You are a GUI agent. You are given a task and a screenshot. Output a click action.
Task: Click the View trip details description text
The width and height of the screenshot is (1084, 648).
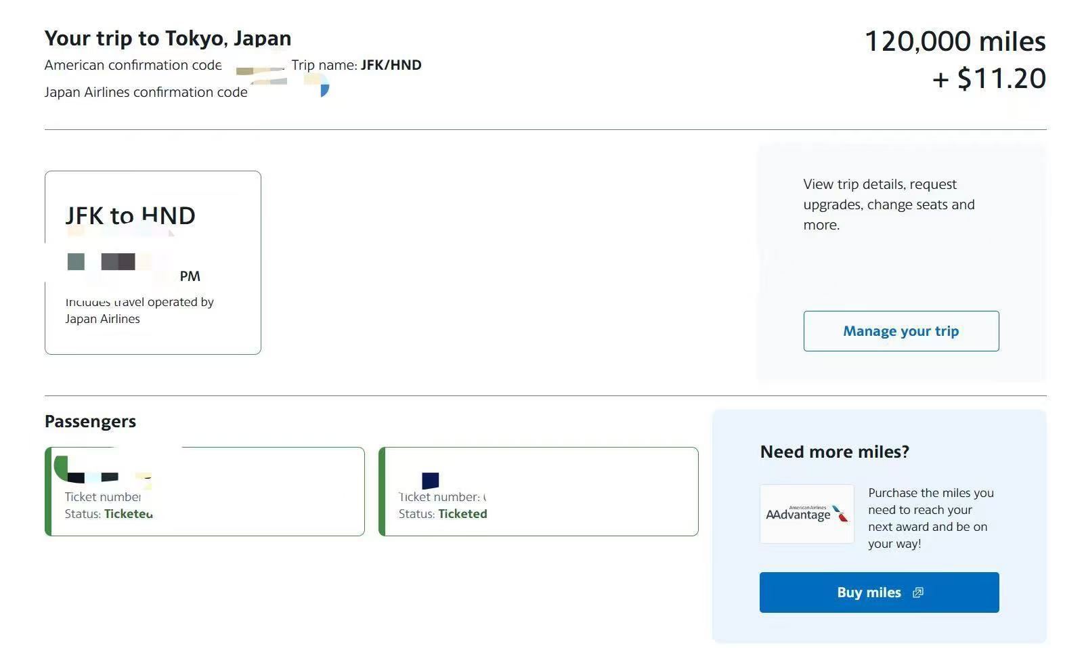click(888, 204)
